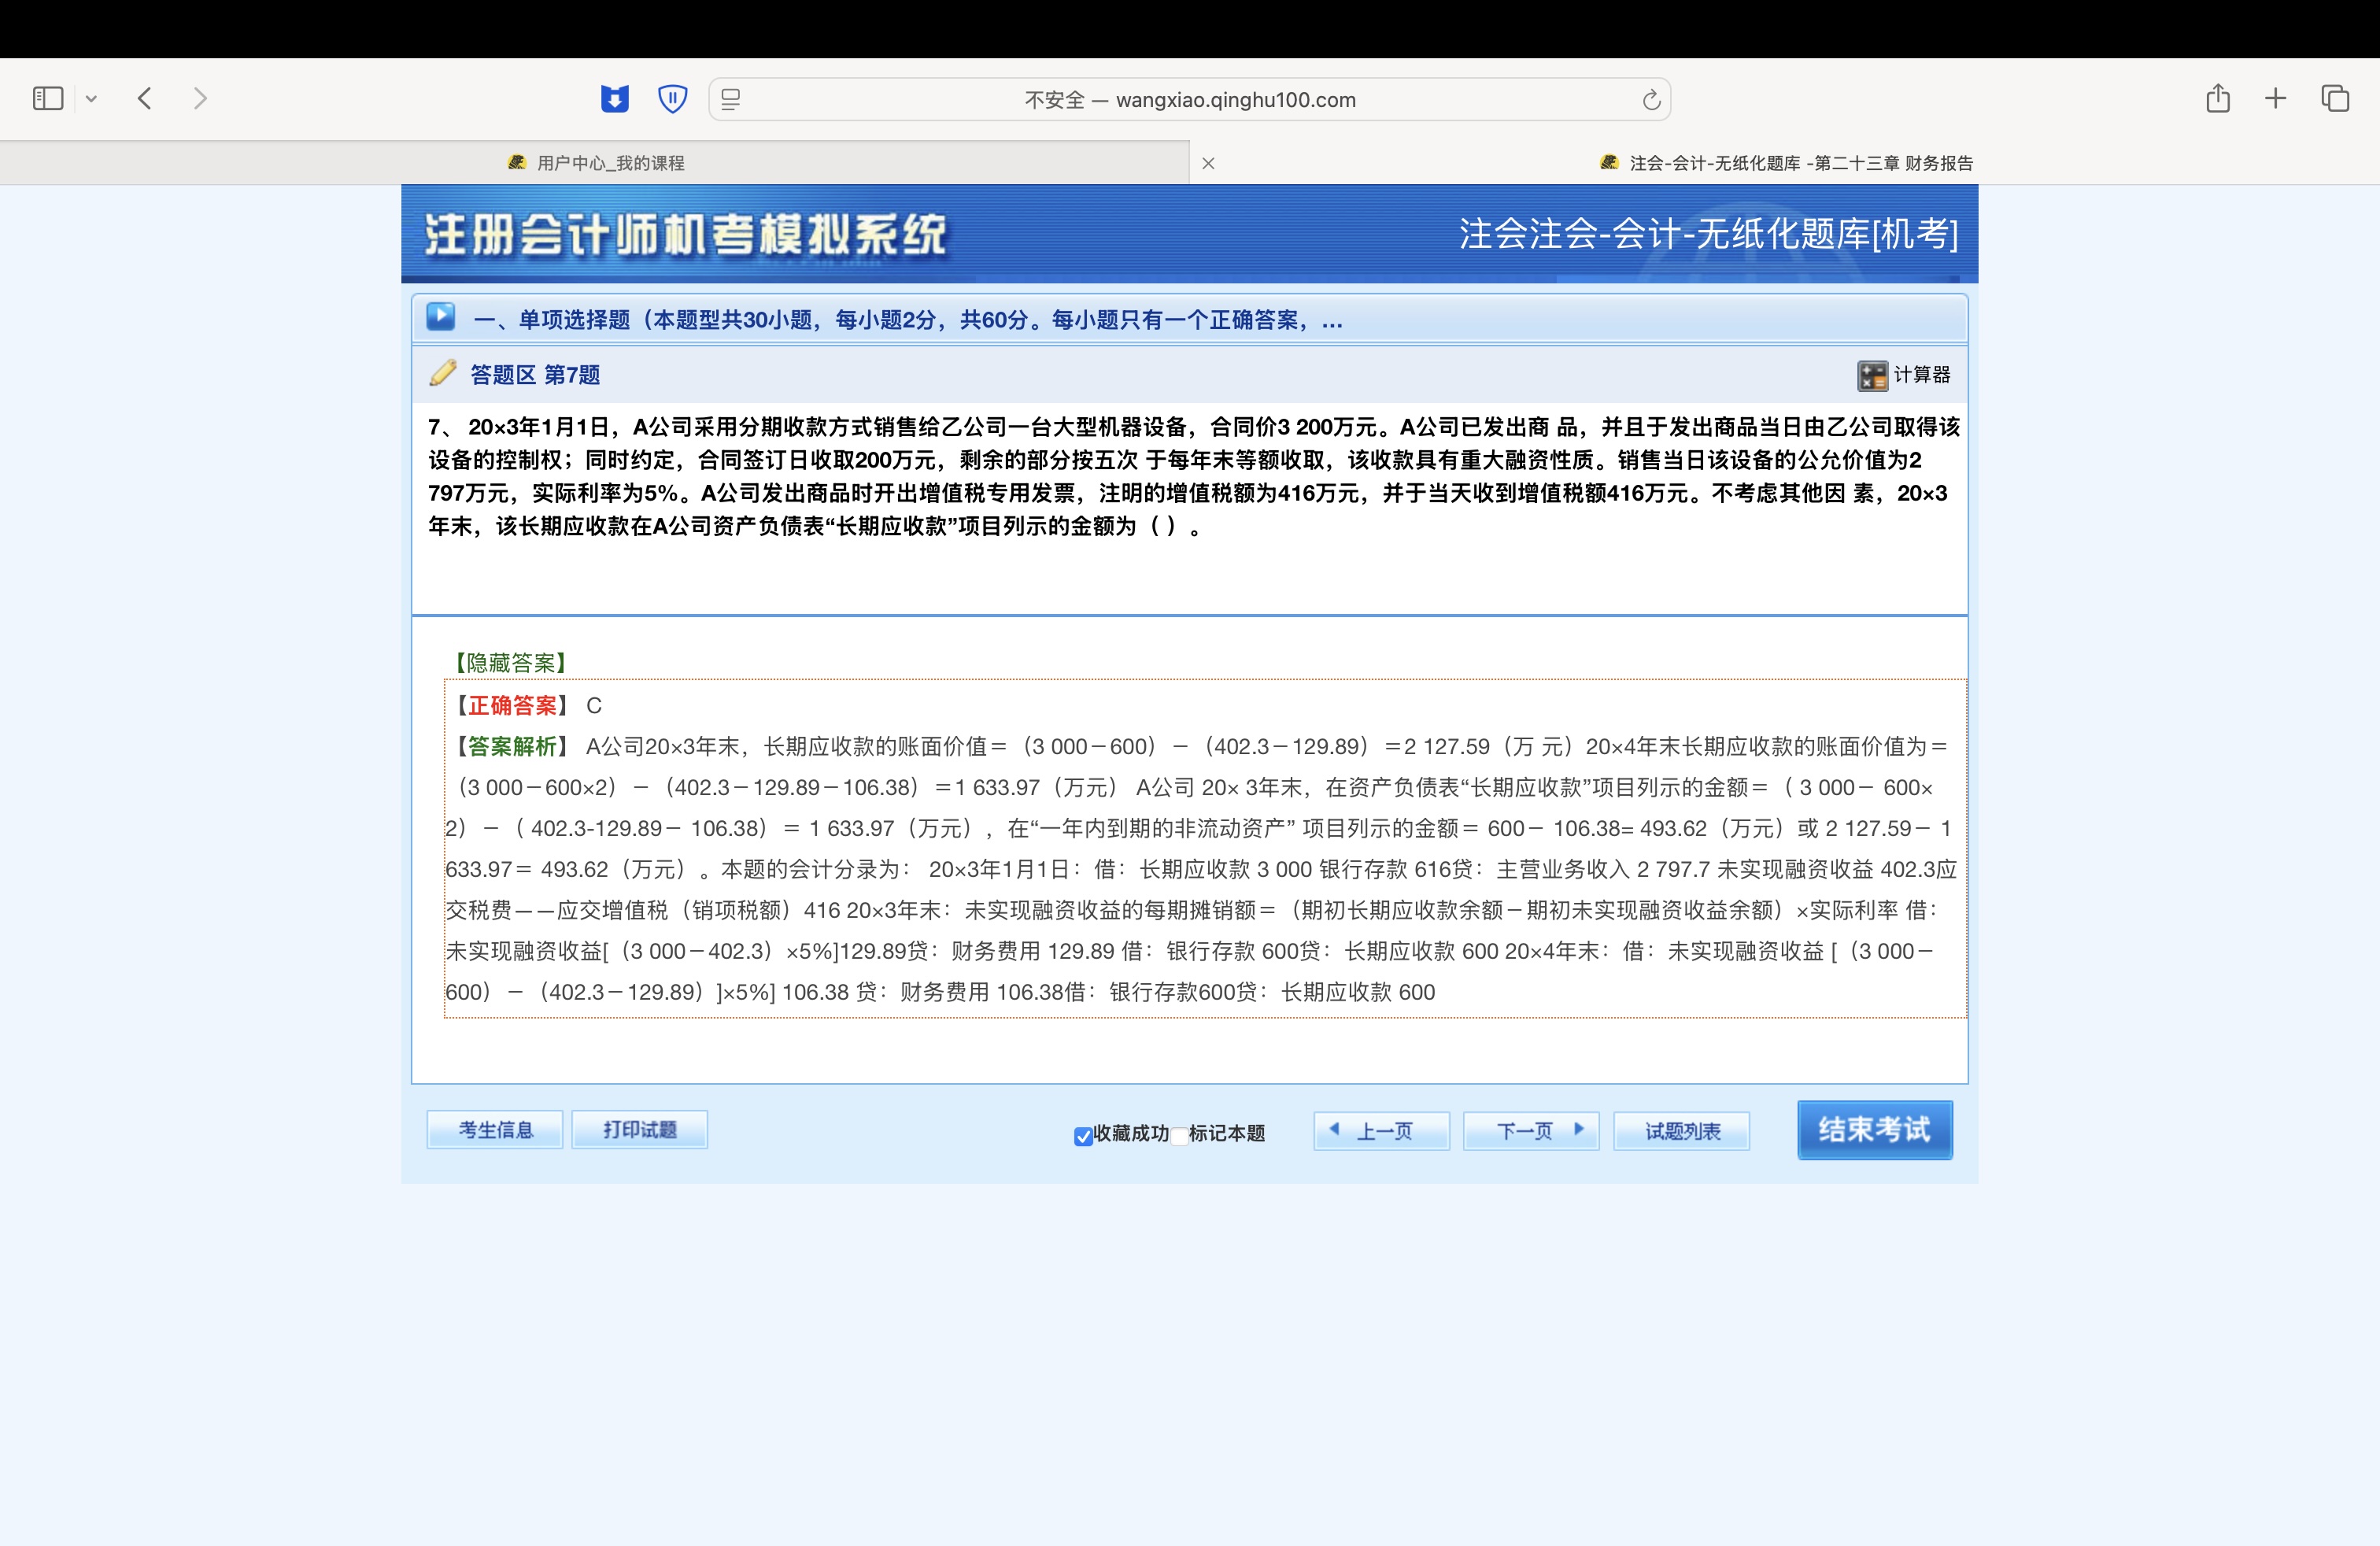Click the 结束考试 end exam button

coord(1875,1130)
